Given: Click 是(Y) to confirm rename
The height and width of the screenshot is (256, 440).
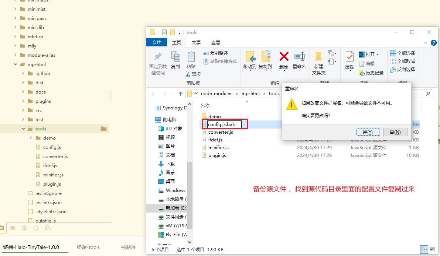Looking at the screenshot, I should pyautogui.click(x=368, y=132).
